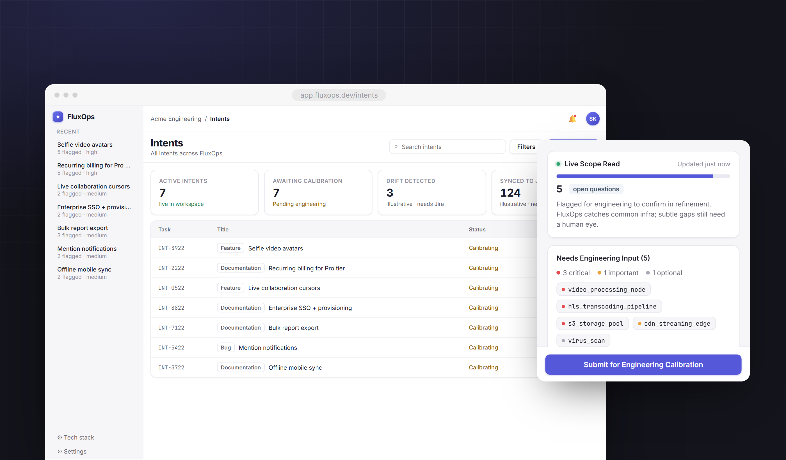Select the cdn_streaming_edge chip
The height and width of the screenshot is (460, 786).
tap(674, 323)
